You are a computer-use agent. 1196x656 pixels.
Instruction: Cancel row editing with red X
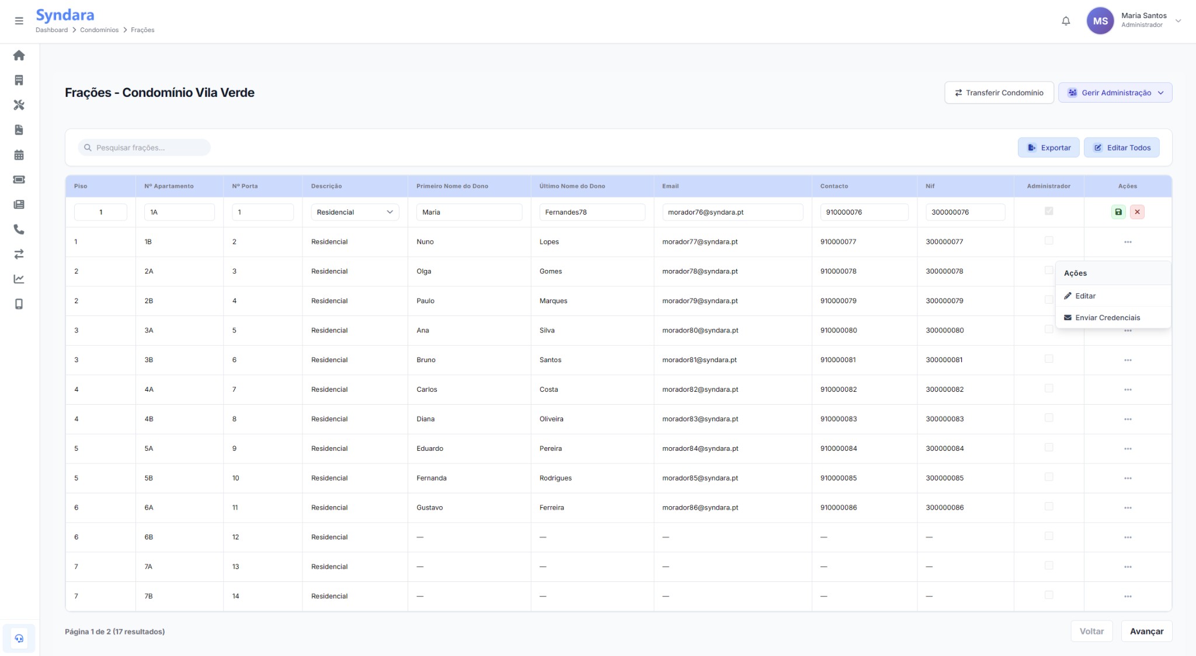point(1137,212)
